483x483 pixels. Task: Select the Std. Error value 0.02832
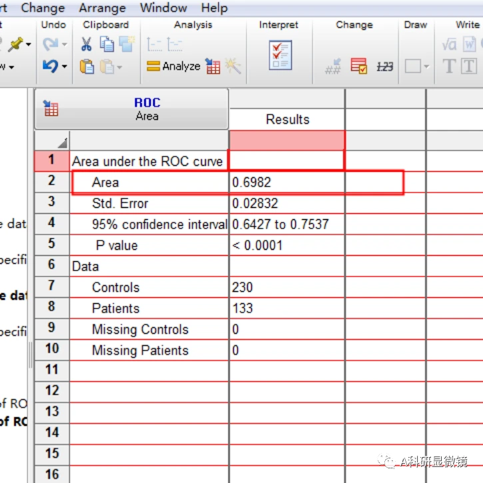pyautogui.click(x=287, y=203)
